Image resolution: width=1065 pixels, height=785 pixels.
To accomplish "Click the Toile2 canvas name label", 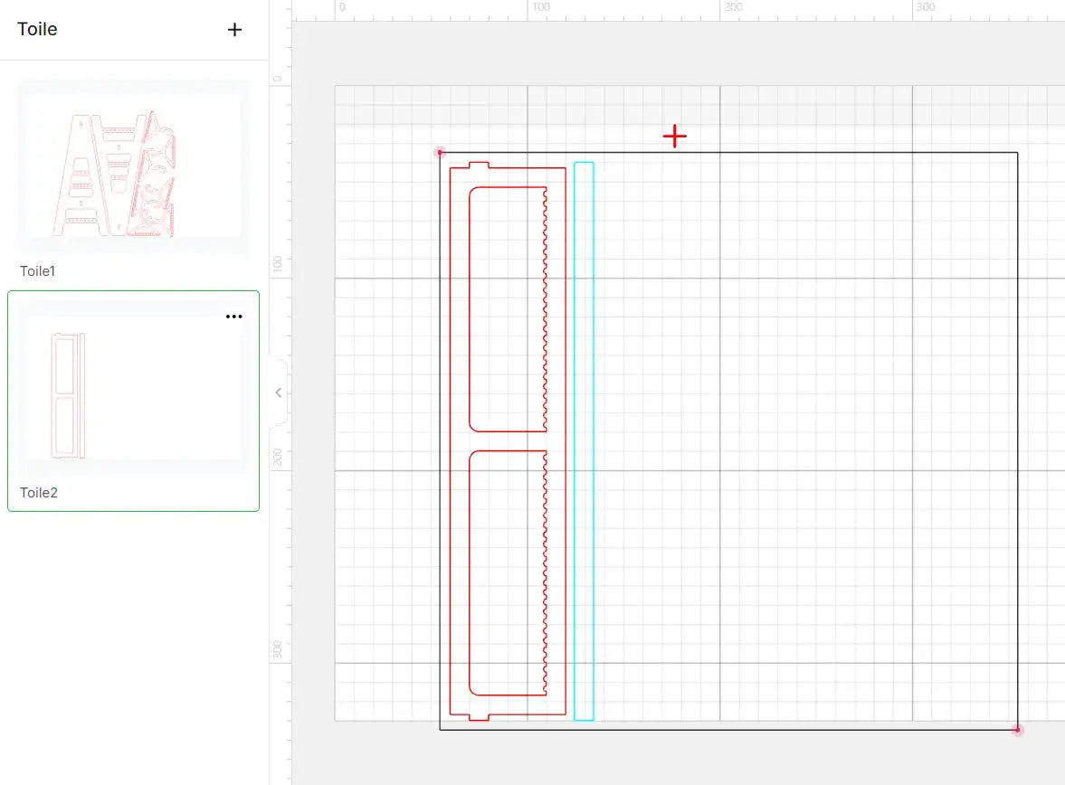I will [x=38, y=493].
